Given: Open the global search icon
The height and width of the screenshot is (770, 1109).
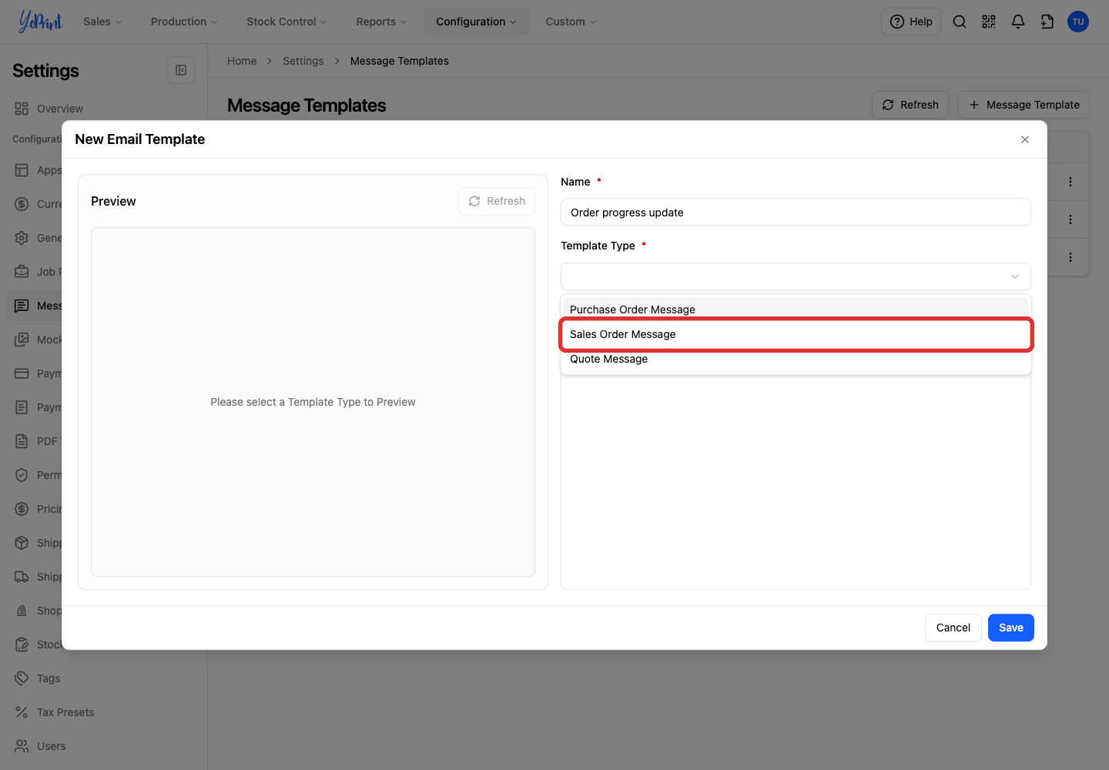Looking at the screenshot, I should [x=960, y=22].
